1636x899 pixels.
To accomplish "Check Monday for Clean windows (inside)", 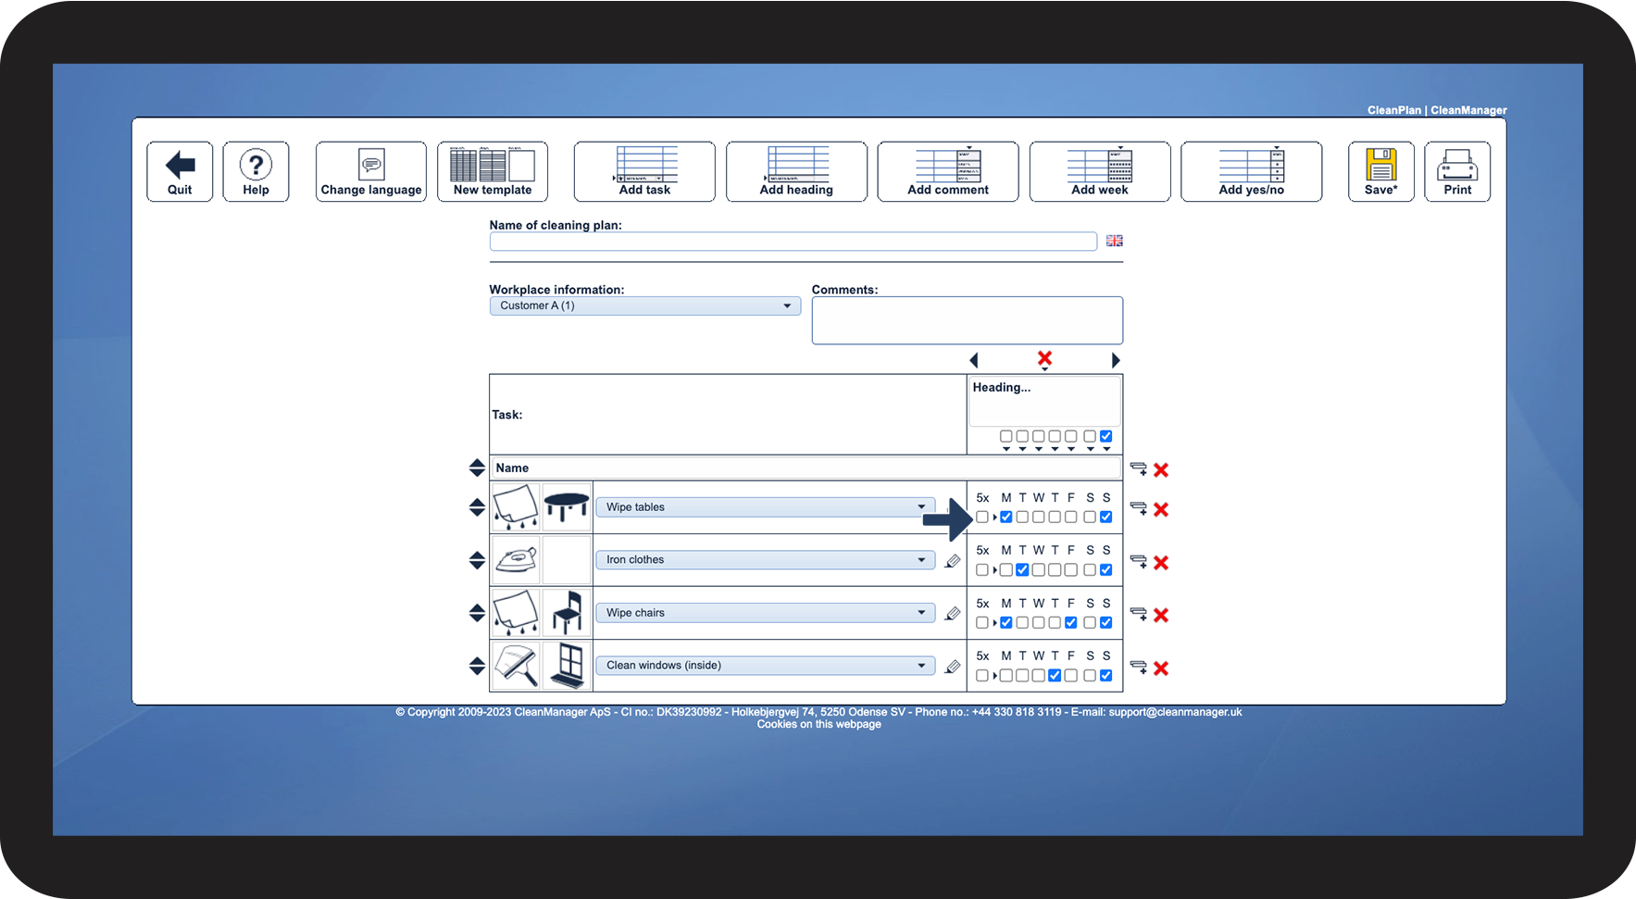I will pos(1006,676).
